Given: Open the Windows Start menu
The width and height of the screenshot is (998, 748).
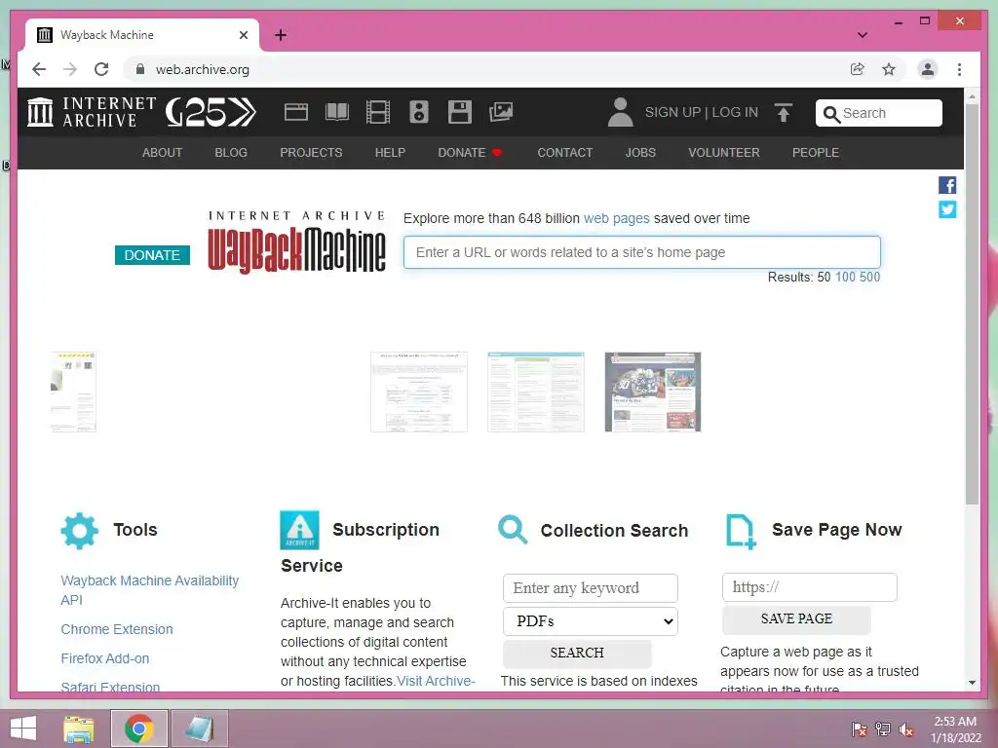Looking at the screenshot, I should (x=23, y=729).
